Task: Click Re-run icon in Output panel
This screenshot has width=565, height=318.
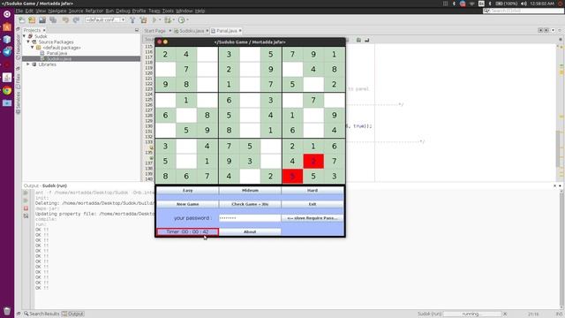Action: [26, 193]
